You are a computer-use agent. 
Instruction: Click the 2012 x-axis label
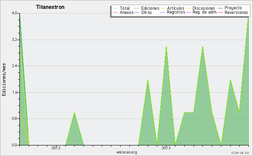click(56, 148)
